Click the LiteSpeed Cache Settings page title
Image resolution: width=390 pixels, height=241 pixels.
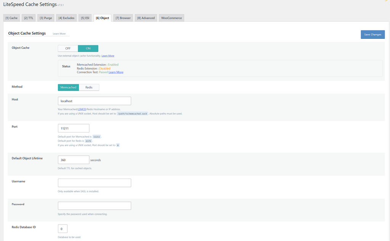point(30,5)
